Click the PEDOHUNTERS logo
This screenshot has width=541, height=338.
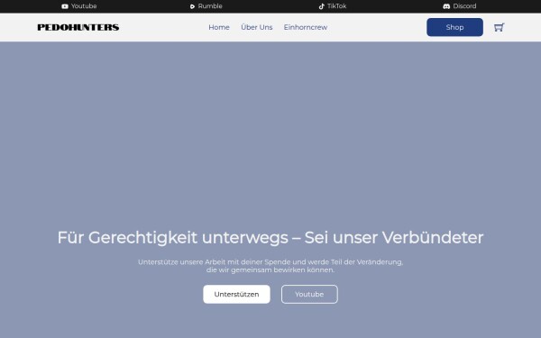[78, 27]
